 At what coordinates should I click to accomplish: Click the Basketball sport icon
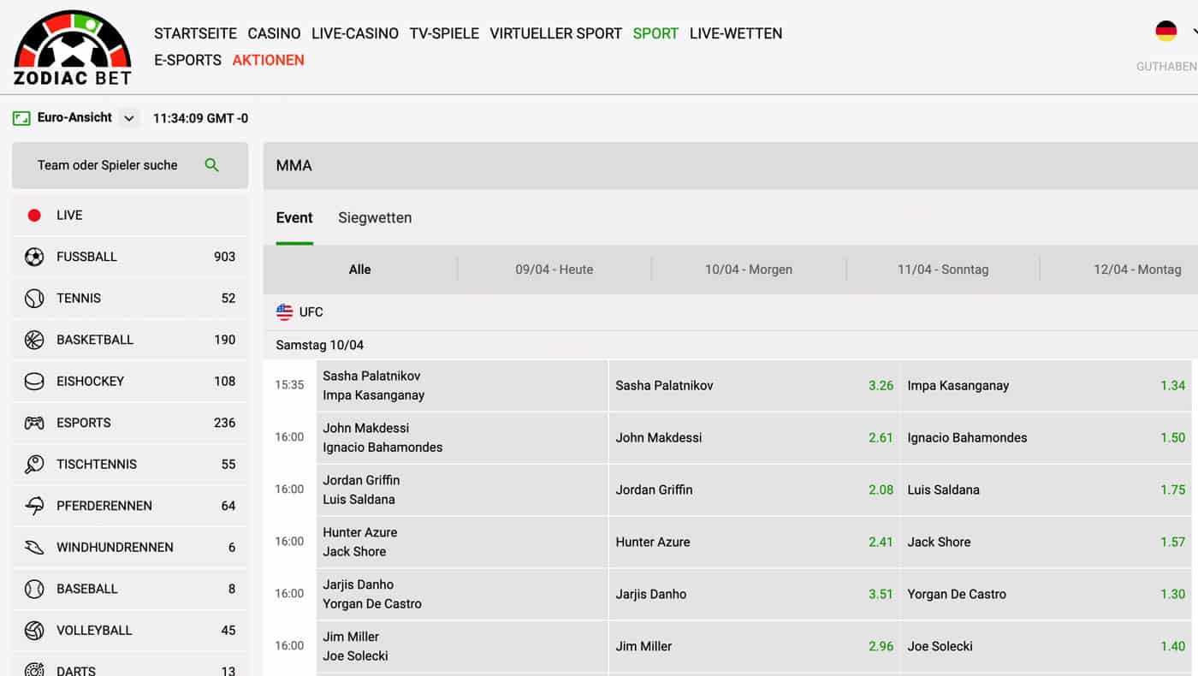(34, 340)
